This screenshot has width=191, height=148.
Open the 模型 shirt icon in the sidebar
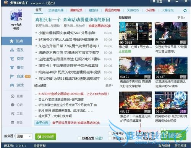tap(12, 68)
